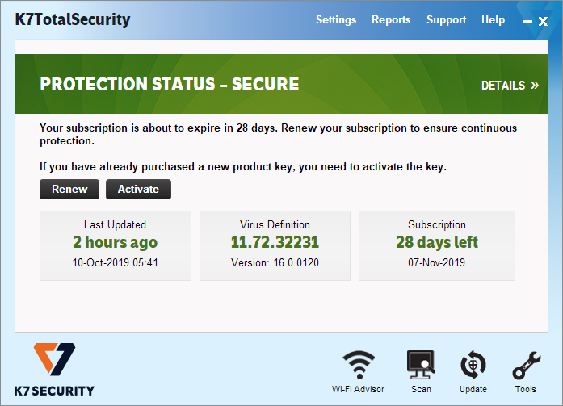The image size is (563, 406).
Task: Open the Help menu
Action: point(493,20)
